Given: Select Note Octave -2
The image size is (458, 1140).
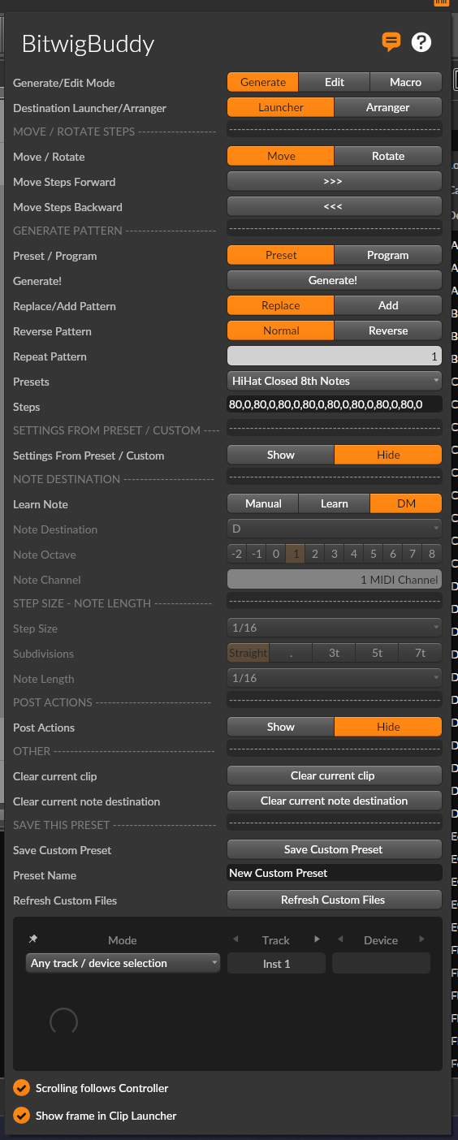Looking at the screenshot, I should pyautogui.click(x=237, y=554).
